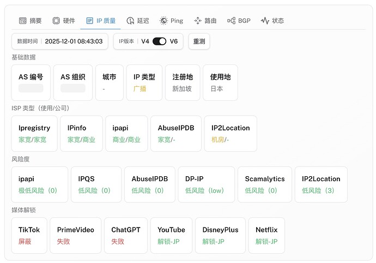Click the AbuseIPDB 家宽/- ISP card
The image size is (376, 263).
[x=176, y=133]
